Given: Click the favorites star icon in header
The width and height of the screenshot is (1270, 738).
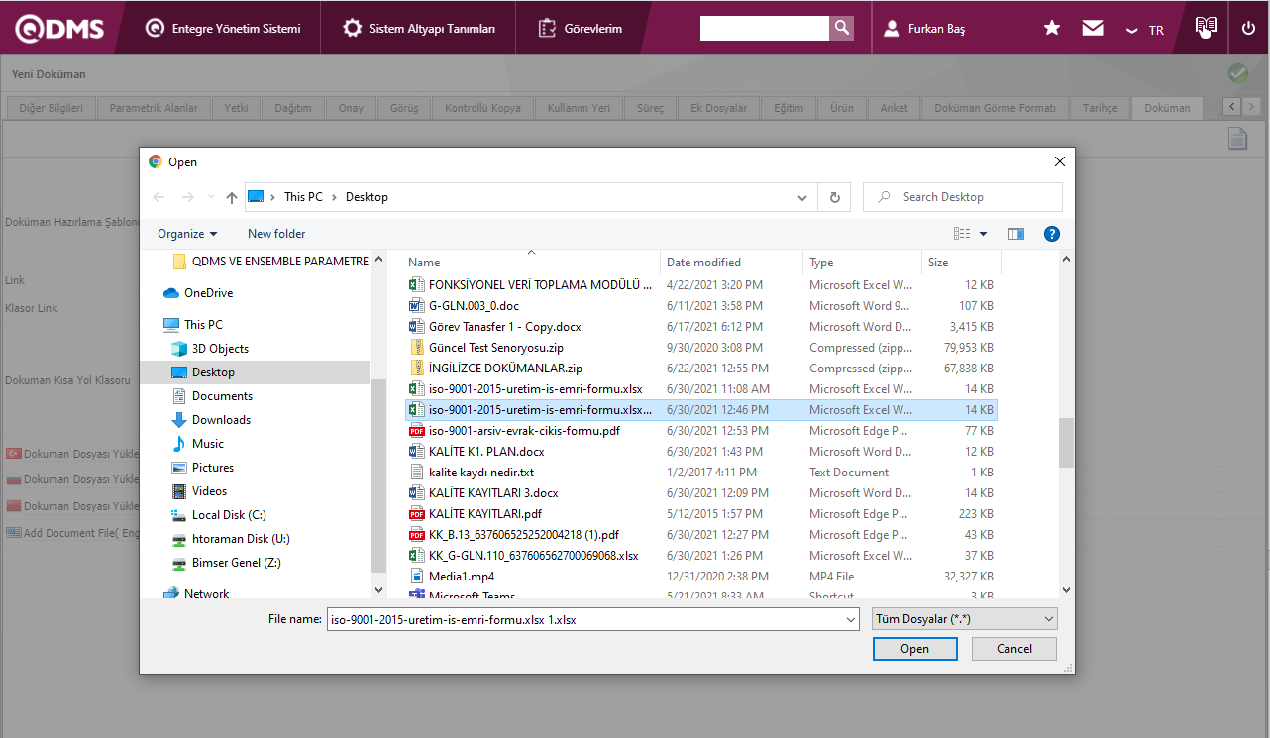Looking at the screenshot, I should [x=1052, y=29].
